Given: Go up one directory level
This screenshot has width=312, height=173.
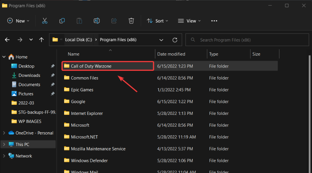Looking at the screenshot, I should coord(42,40).
